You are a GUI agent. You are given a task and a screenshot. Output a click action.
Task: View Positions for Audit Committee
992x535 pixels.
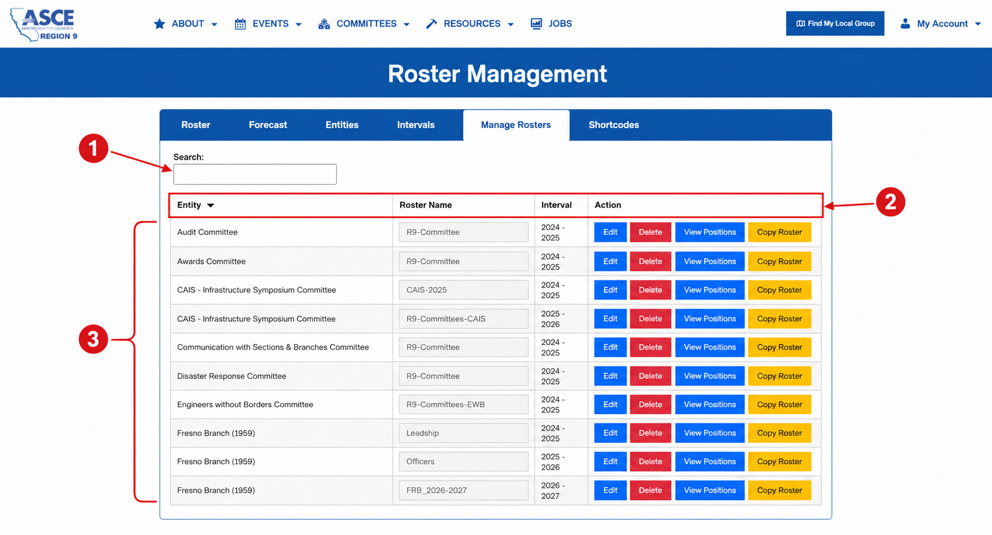pos(710,232)
